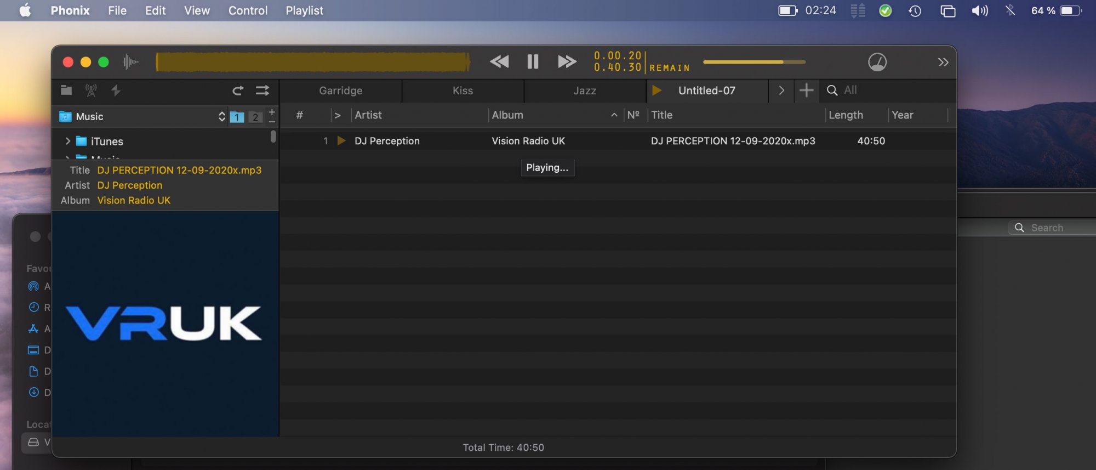Click the lightning bolt icon
The width and height of the screenshot is (1096, 470).
pos(116,90)
